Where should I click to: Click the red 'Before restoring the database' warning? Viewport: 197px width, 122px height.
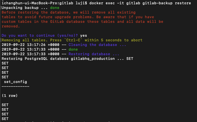[69, 12]
